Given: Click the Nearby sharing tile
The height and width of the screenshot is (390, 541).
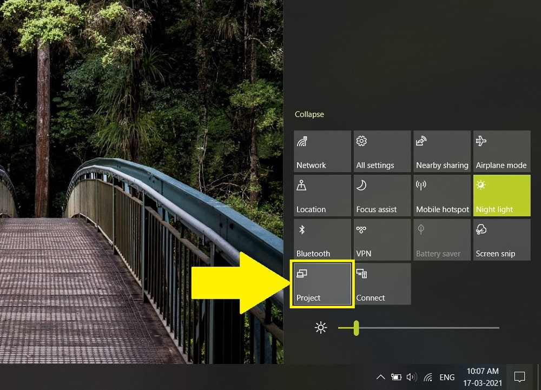Looking at the screenshot, I should tap(442, 151).
